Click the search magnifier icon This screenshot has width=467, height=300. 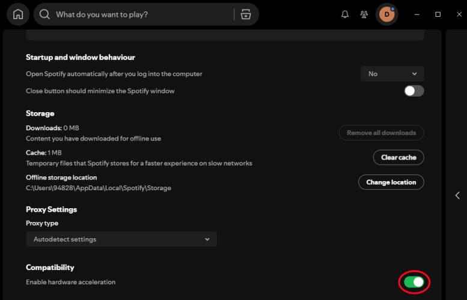tap(44, 14)
